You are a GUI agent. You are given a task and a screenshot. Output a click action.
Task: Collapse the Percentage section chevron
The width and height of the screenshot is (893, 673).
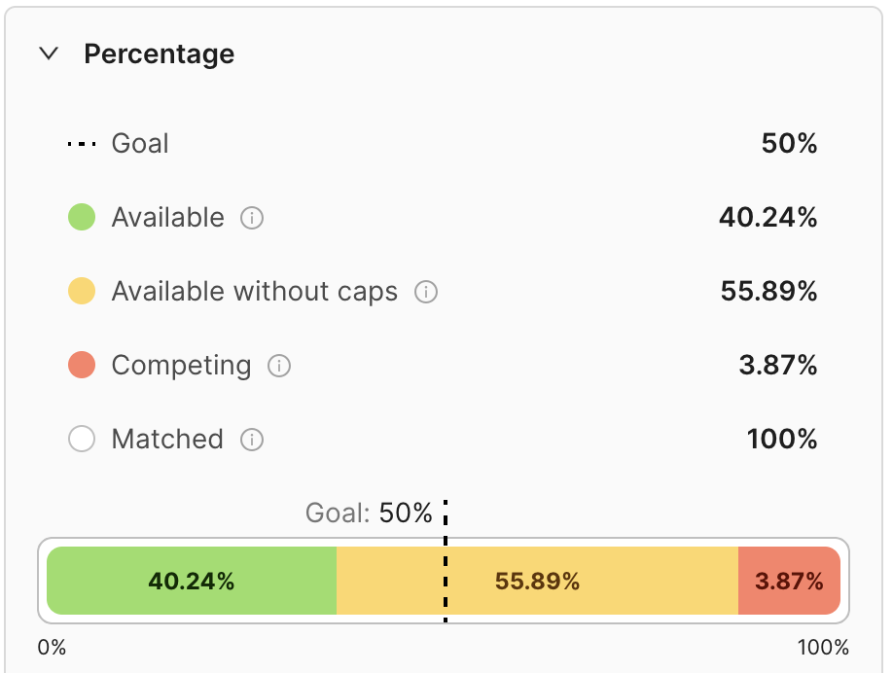click(x=48, y=53)
